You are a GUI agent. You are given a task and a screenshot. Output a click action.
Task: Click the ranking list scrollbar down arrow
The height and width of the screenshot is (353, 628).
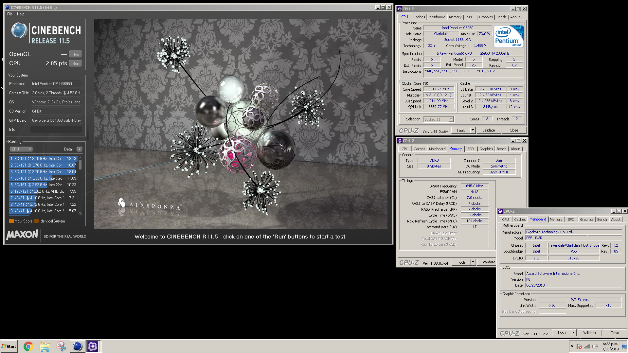click(80, 213)
